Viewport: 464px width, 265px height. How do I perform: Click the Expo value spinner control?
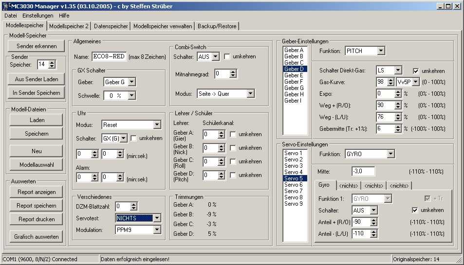click(x=398, y=94)
